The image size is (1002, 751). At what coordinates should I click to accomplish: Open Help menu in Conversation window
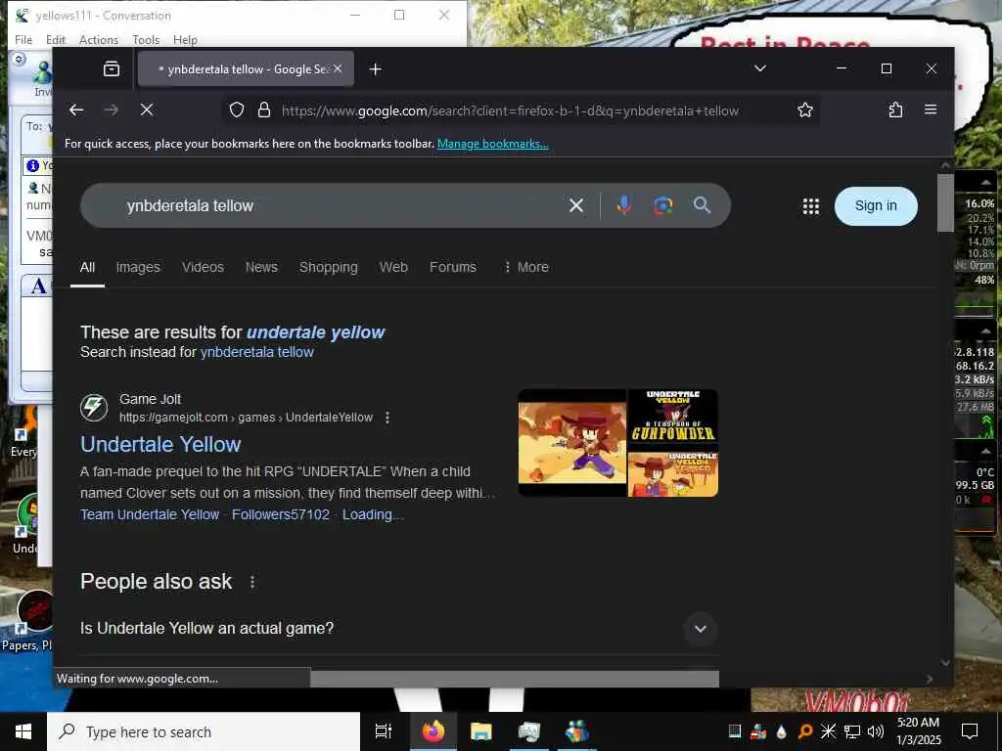click(185, 39)
